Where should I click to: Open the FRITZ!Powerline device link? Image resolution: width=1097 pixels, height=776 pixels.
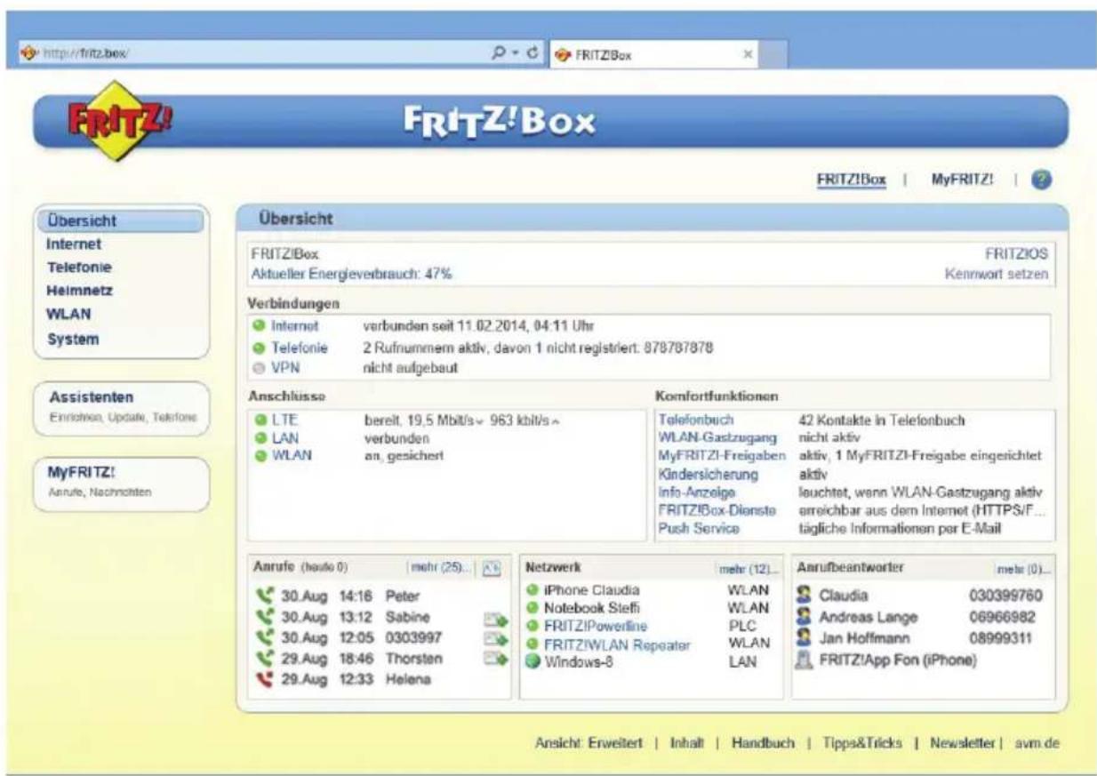coord(596,627)
